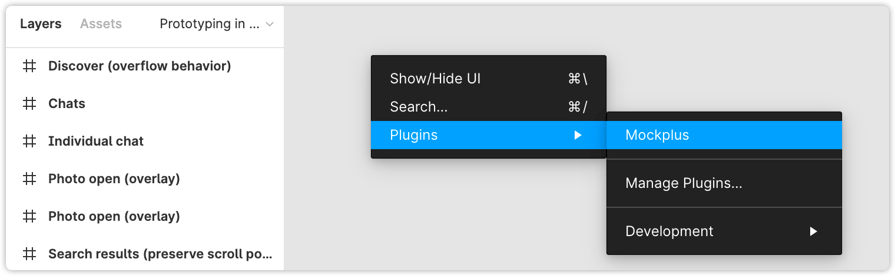Choose Show/Hide UI from menu
The image size is (895, 276).
click(435, 79)
